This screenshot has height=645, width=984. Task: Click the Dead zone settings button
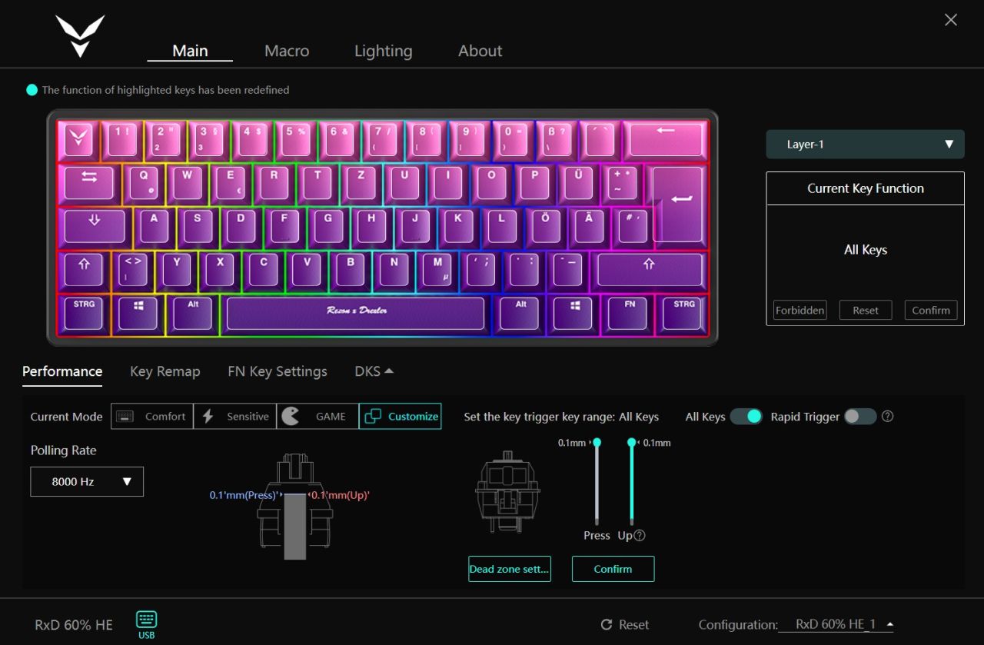pyautogui.click(x=510, y=569)
